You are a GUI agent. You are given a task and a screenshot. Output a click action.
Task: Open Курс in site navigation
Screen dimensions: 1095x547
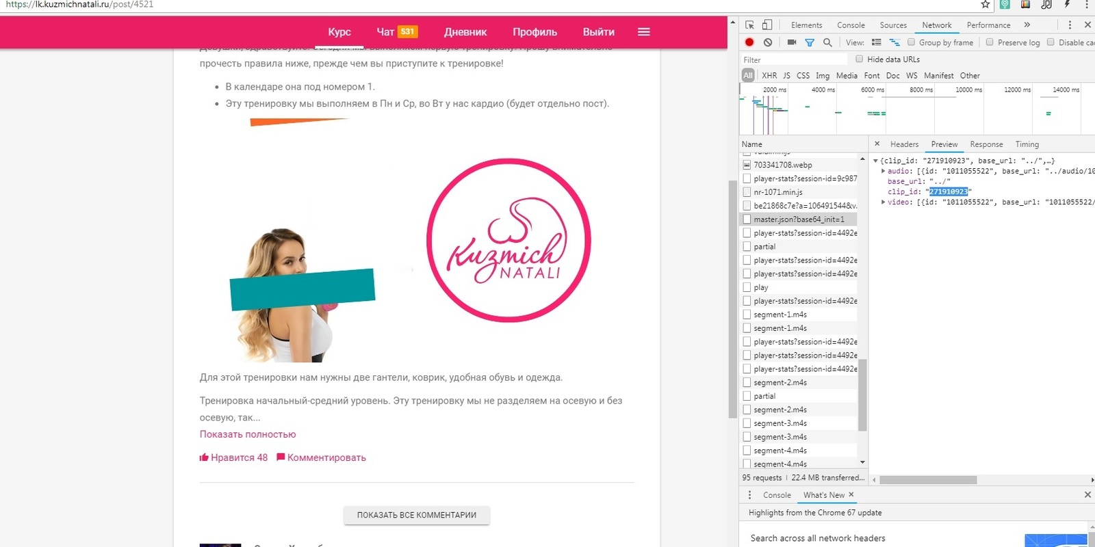tap(339, 32)
